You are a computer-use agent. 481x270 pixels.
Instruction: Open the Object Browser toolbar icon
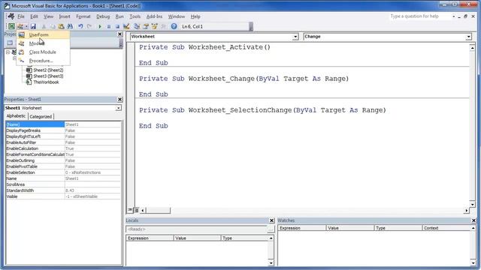(154, 27)
